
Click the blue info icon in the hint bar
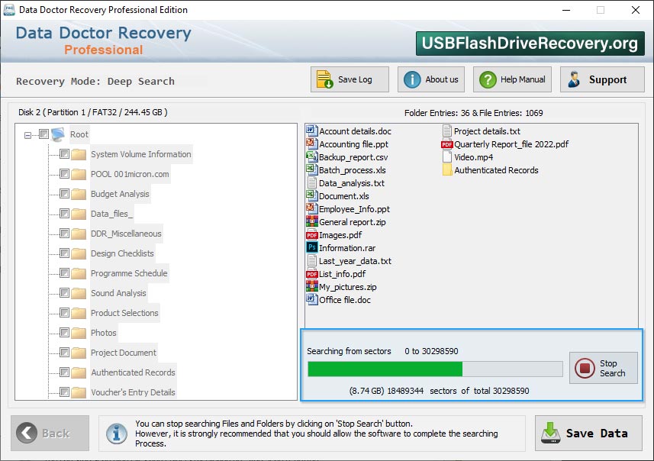116,433
